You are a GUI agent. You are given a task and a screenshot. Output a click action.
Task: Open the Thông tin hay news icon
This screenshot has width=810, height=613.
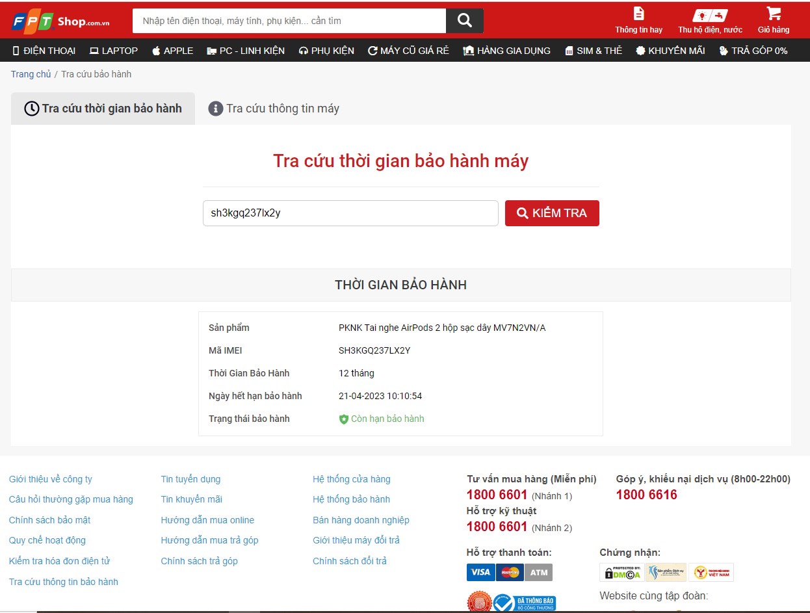[x=639, y=20]
